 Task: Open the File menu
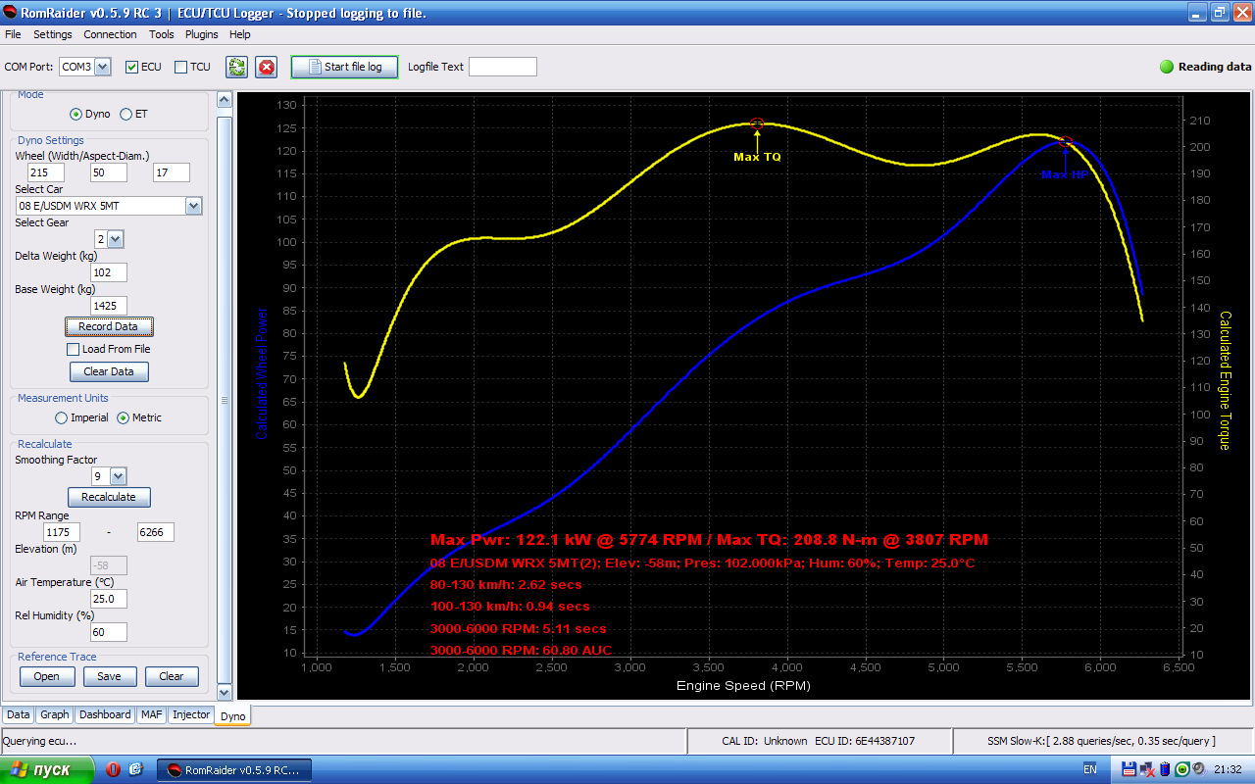click(13, 34)
